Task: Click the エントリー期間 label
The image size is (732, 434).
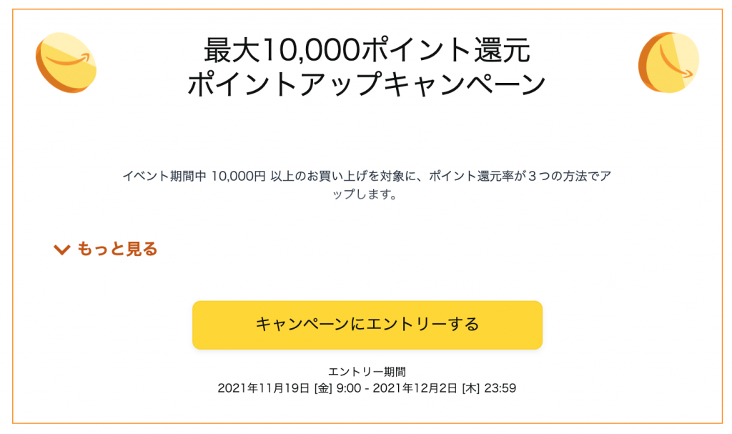Action: click(x=367, y=372)
